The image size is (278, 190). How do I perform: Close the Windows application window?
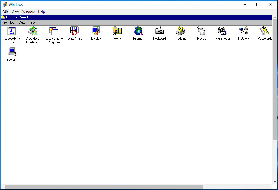pyautogui.click(x=271, y=4)
